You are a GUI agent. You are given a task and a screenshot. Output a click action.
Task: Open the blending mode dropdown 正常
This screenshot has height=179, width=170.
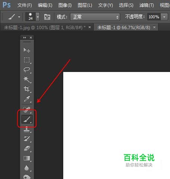pos(95,17)
